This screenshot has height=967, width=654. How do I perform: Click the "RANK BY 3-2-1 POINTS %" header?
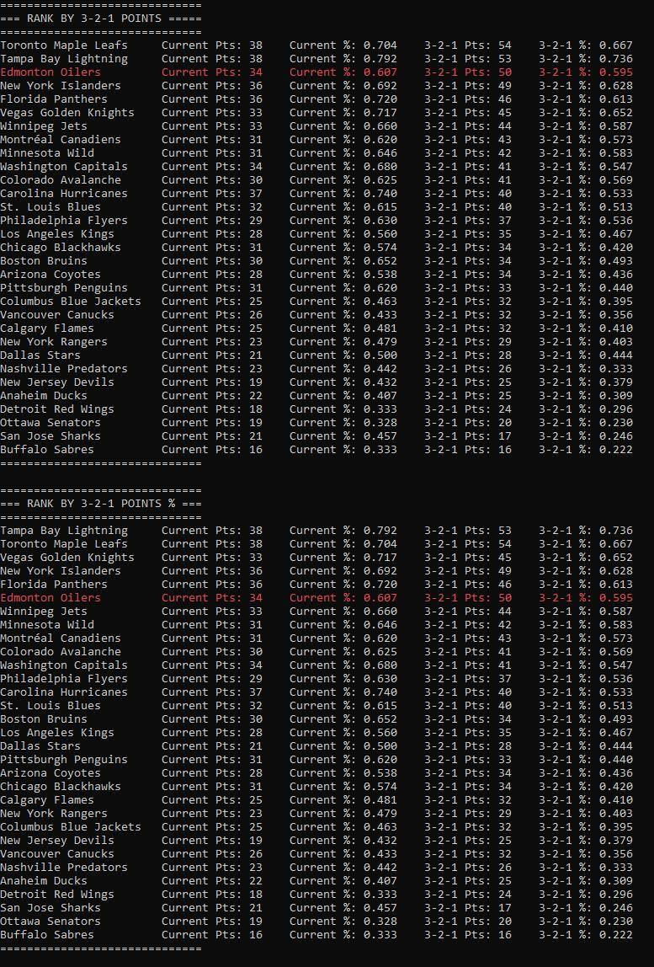pyautogui.click(x=100, y=503)
